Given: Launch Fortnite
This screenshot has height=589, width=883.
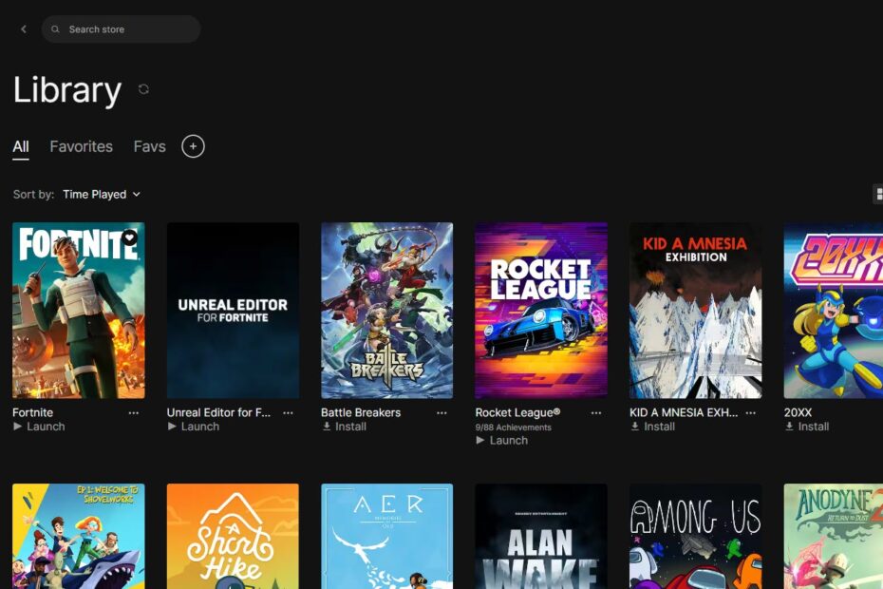Looking at the screenshot, I should [x=39, y=427].
